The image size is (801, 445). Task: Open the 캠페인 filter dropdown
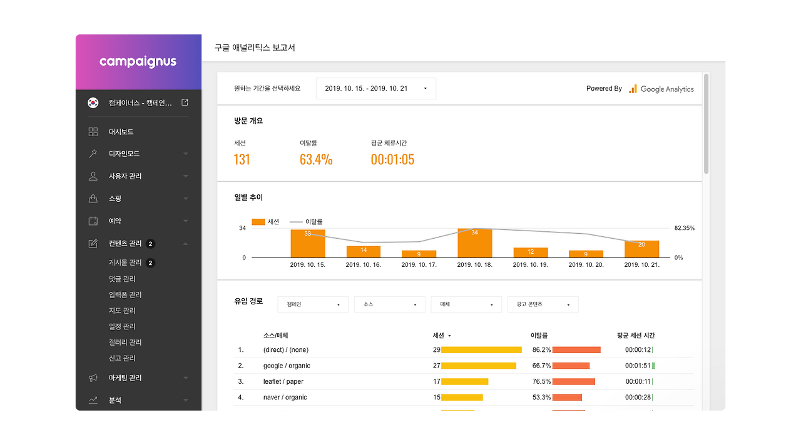coord(313,304)
